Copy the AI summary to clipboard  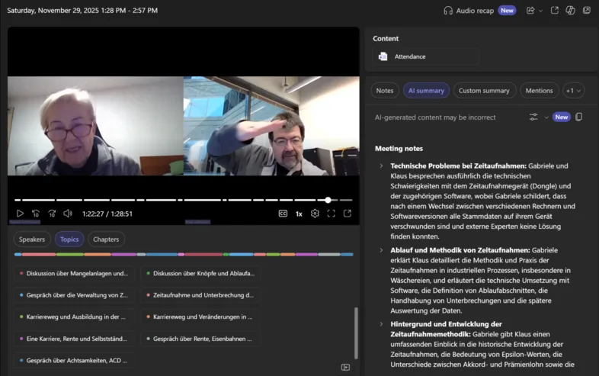pyautogui.click(x=579, y=117)
